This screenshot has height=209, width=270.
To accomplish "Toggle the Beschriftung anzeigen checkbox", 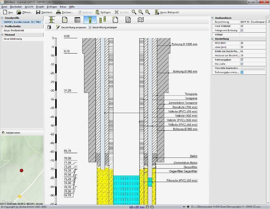I will [x=90, y=27].
